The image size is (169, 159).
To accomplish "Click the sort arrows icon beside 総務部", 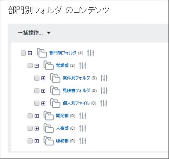I will (x=83, y=141).
